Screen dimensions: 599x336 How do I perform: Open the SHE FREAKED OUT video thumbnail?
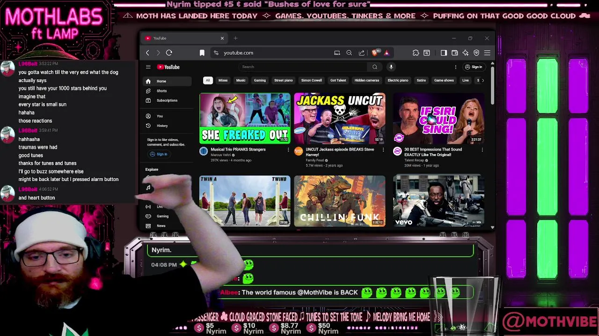click(245, 119)
